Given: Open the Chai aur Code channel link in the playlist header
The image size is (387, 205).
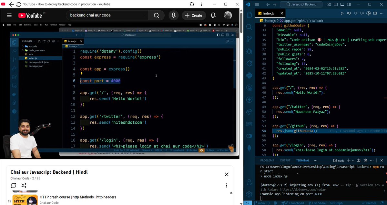Looking at the screenshot, I should pos(20,178).
